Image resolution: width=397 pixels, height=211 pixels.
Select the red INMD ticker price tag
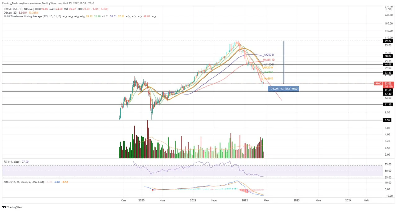click(x=378, y=84)
